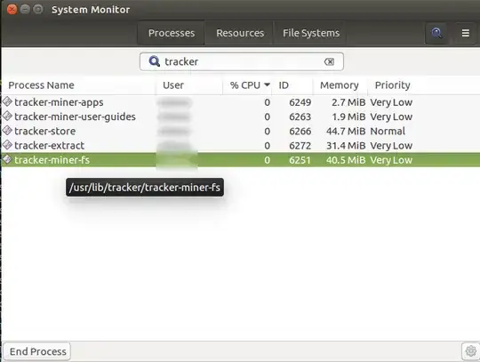The image size is (480, 362).
Task: Toggle the search button in header bar
Action: click(x=436, y=33)
